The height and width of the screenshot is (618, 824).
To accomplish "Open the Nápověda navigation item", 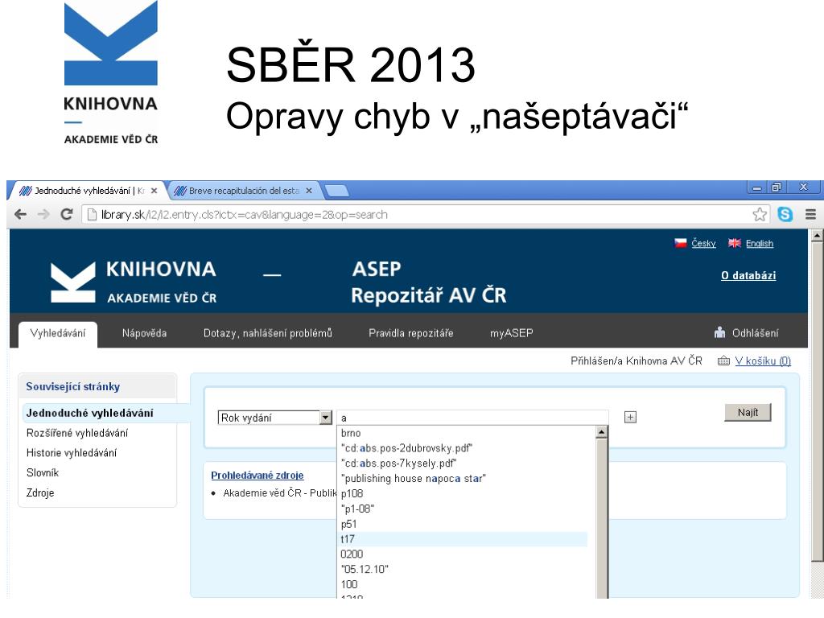I will [x=145, y=333].
